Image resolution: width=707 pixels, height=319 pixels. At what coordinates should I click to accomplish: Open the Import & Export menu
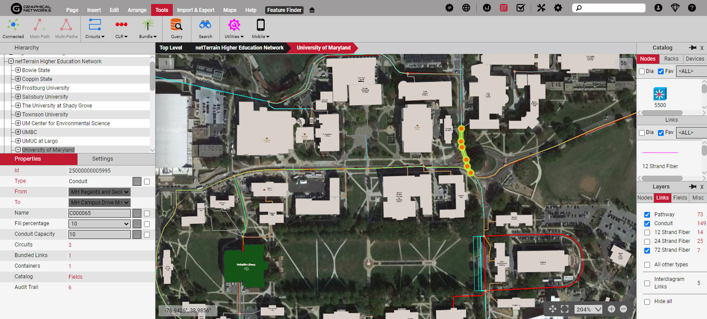point(195,10)
